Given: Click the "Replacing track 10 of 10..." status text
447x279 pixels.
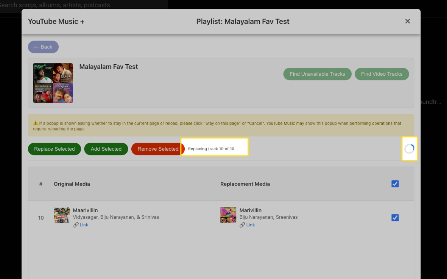Looking at the screenshot, I should 213,149.
